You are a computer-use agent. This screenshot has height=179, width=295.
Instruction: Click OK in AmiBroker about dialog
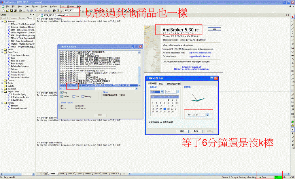click(214, 29)
